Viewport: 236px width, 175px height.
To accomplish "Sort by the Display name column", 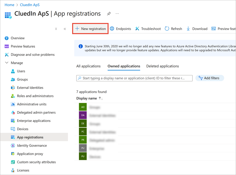I will click(x=89, y=98).
